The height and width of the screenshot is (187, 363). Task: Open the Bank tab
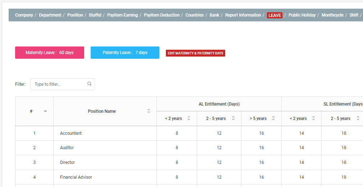[214, 15]
